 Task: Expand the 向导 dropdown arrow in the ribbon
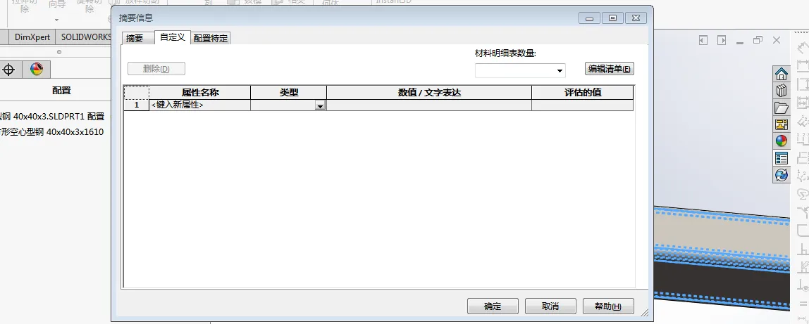coord(57,20)
